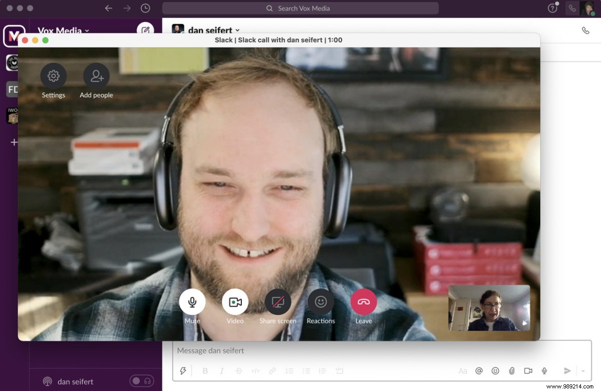This screenshot has height=391, width=601.
Task: Toggle the huddle headphones switch beside dan seifert
Action: [141, 381]
